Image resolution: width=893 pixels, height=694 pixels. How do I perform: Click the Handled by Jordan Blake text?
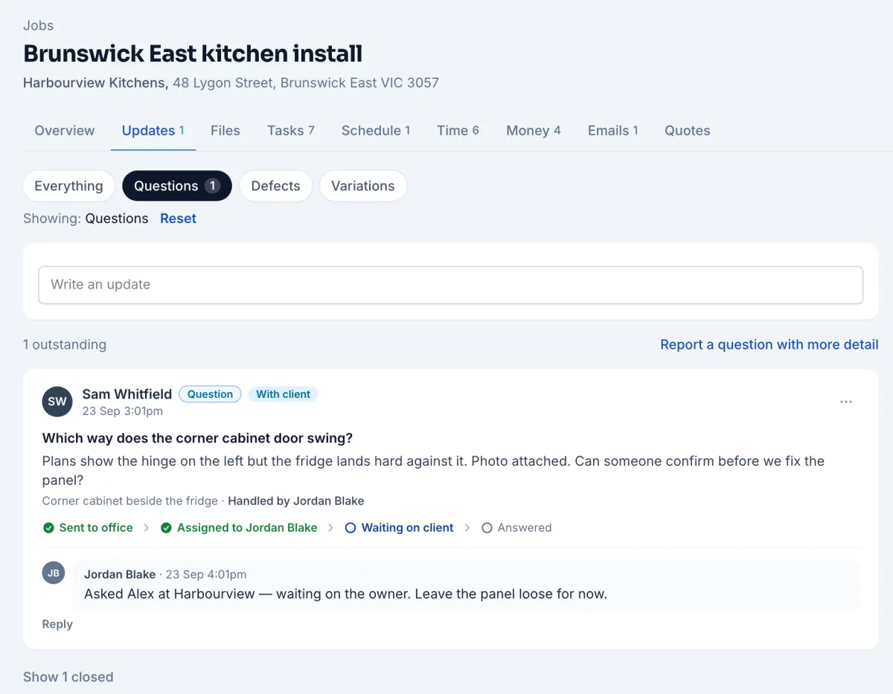296,501
